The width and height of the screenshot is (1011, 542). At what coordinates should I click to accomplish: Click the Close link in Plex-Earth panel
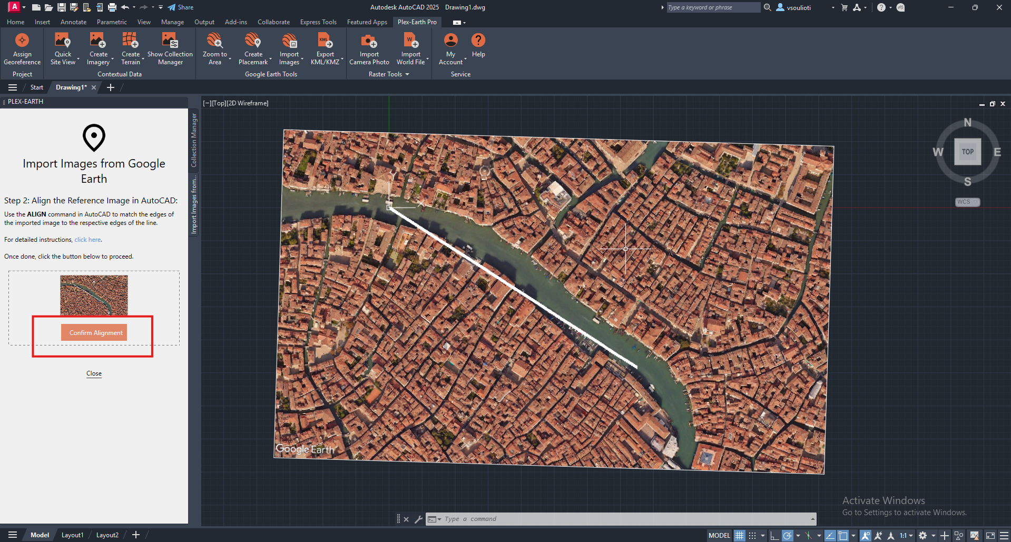click(94, 373)
